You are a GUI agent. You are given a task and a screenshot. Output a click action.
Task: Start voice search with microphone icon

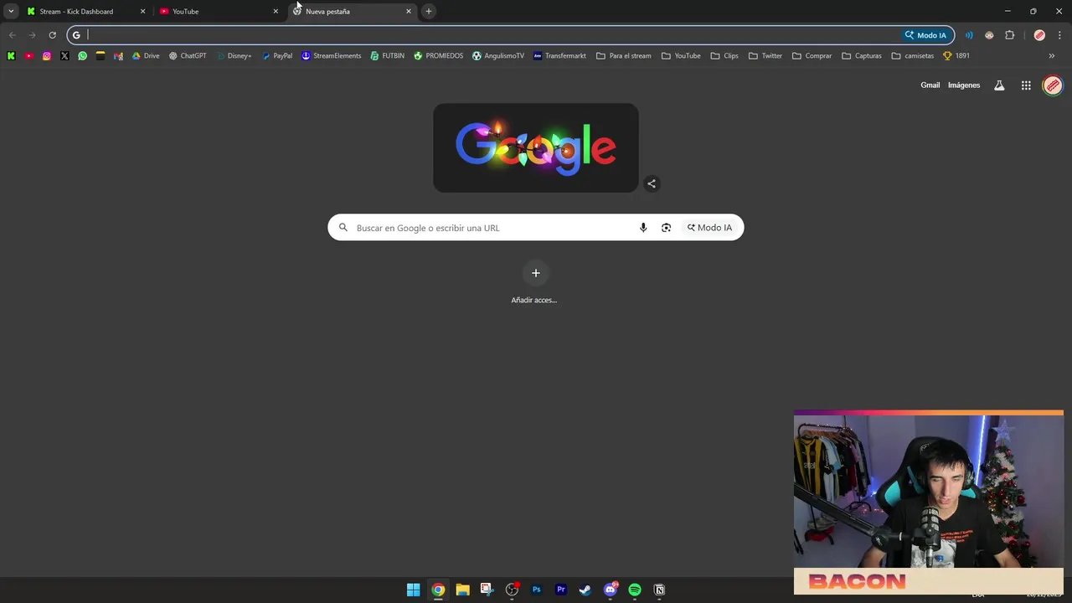tap(643, 228)
